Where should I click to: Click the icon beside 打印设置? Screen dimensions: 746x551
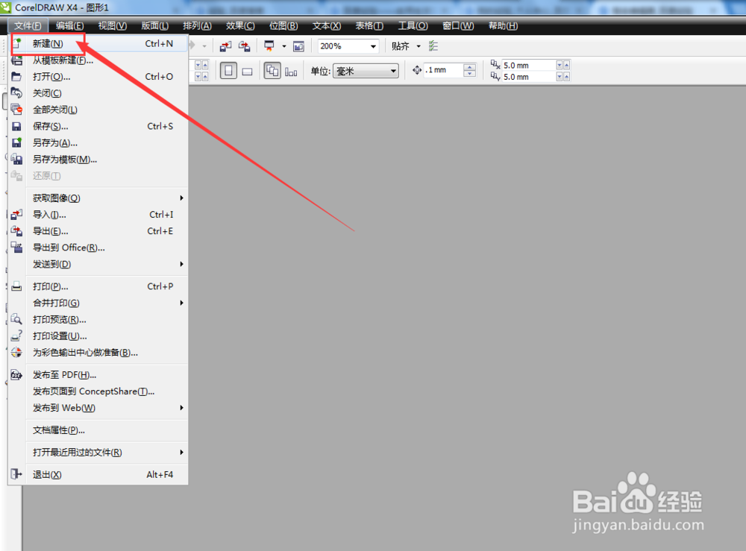click(16, 336)
